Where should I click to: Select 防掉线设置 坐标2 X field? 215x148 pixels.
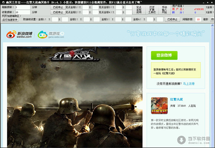point(96,19)
